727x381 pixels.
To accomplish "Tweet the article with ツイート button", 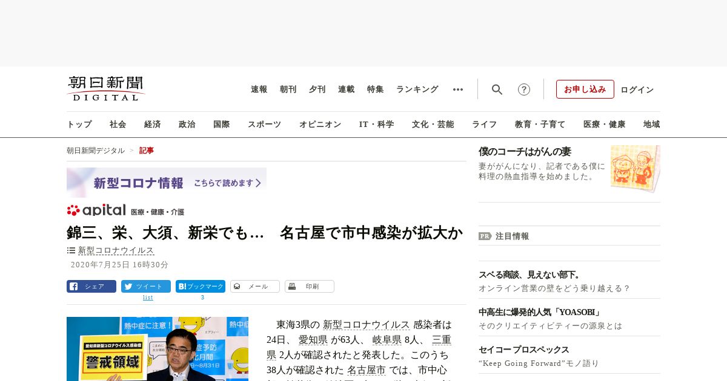I will click(x=146, y=287).
